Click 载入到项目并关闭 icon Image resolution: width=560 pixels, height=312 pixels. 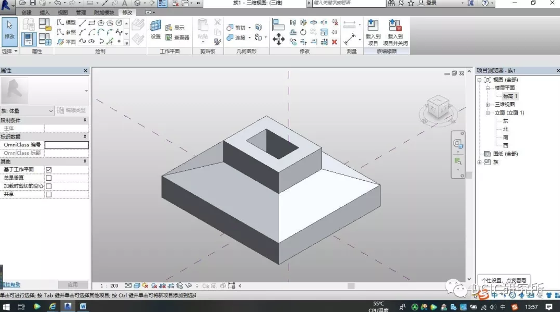396,32
